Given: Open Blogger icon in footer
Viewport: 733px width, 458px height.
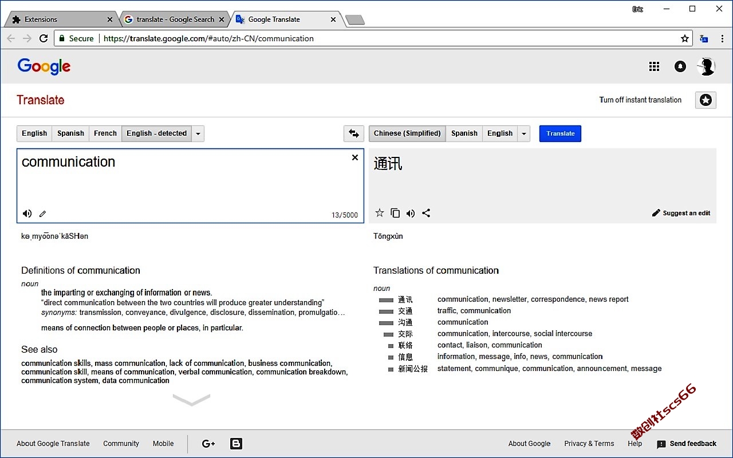Looking at the screenshot, I should coord(236,444).
